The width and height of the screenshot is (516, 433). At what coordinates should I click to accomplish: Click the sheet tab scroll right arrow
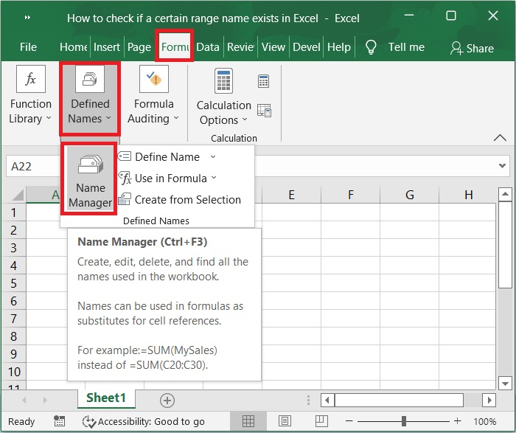45,400
